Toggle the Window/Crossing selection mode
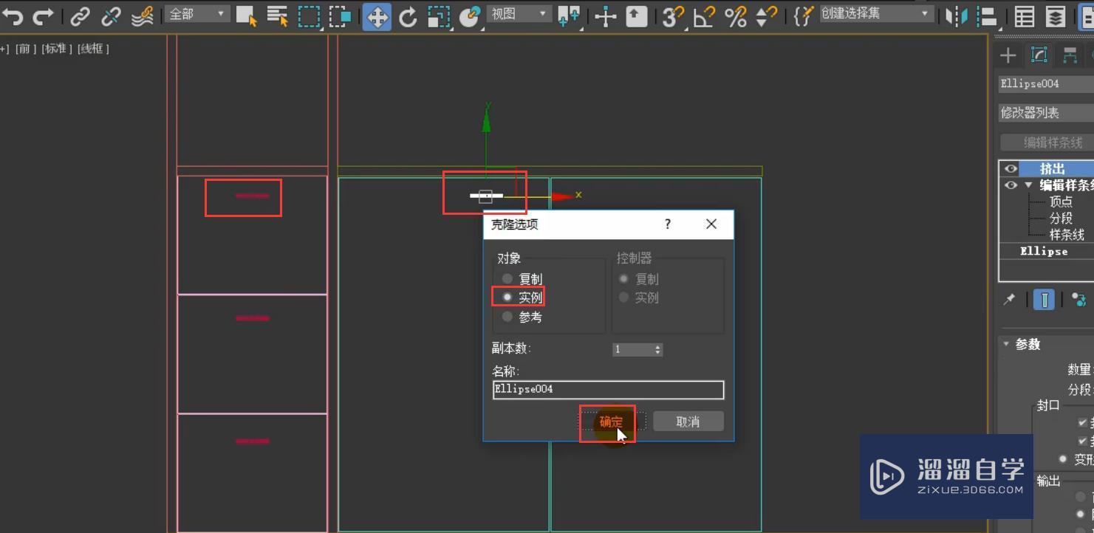Screen dimensions: 1094x533 coord(340,16)
